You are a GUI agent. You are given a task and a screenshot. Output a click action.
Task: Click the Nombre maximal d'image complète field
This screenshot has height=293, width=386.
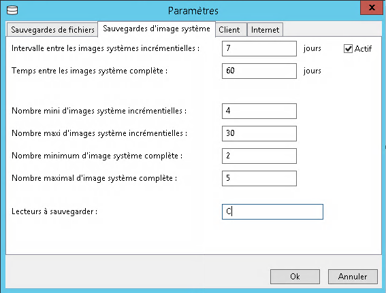tap(259, 178)
